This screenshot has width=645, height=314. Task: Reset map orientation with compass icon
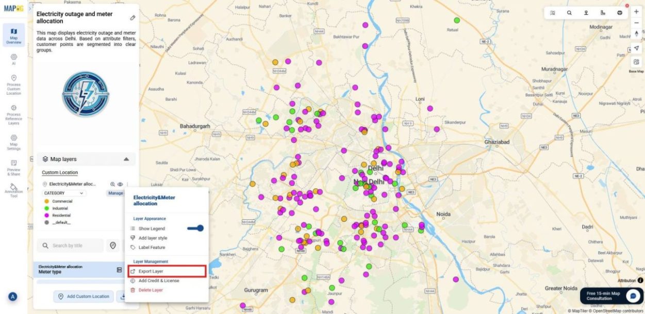point(636,33)
